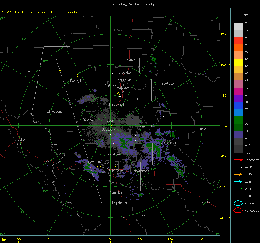
Task: Click the Lake Louise label
Action: click(22, 142)
